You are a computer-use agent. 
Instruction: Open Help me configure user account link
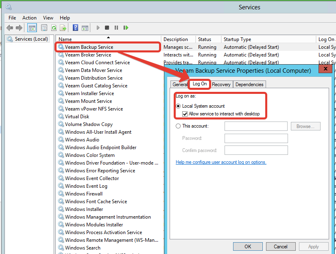click(x=221, y=162)
